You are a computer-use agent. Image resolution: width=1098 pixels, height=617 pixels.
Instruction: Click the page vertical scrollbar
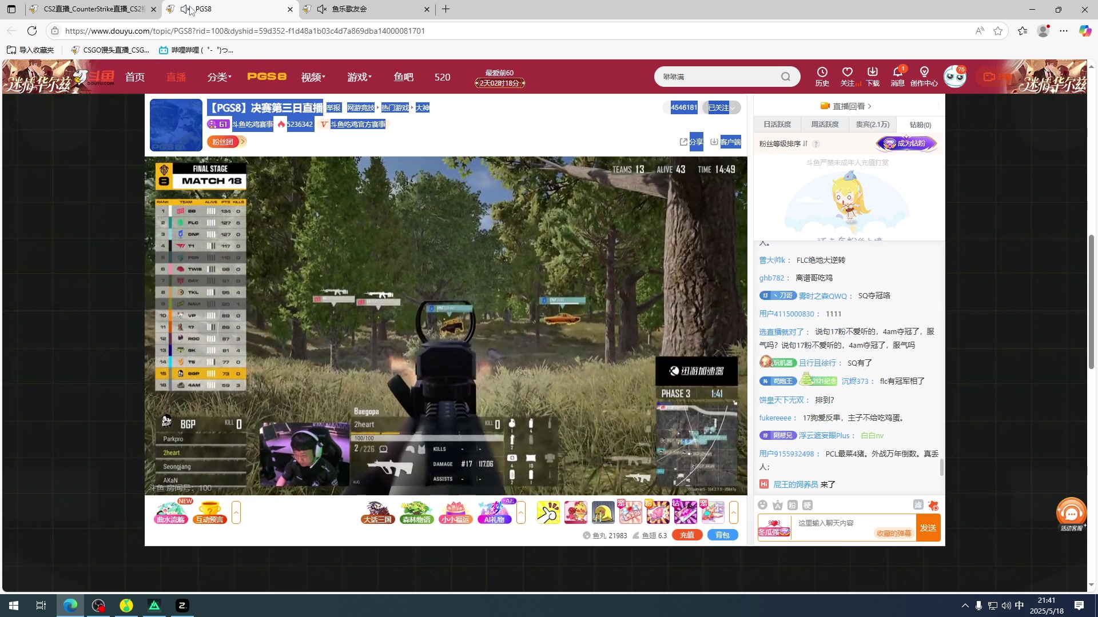pos(1091,301)
